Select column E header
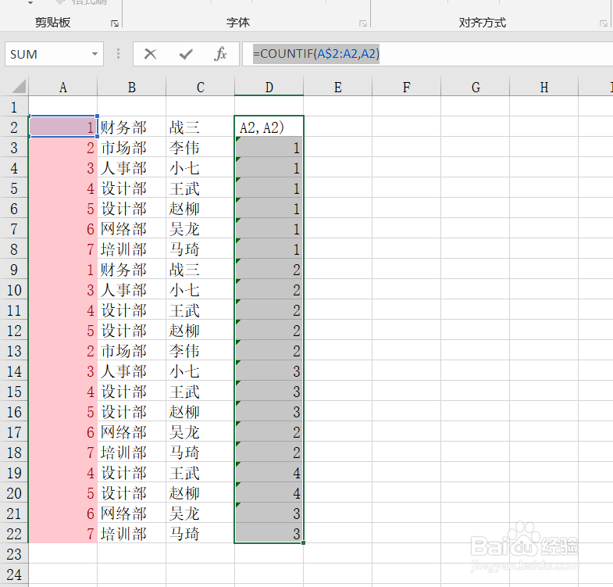This screenshot has width=613, height=587. [338, 87]
